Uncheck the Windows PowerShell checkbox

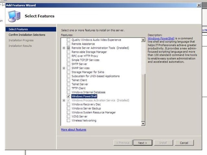[x=68, y=96]
